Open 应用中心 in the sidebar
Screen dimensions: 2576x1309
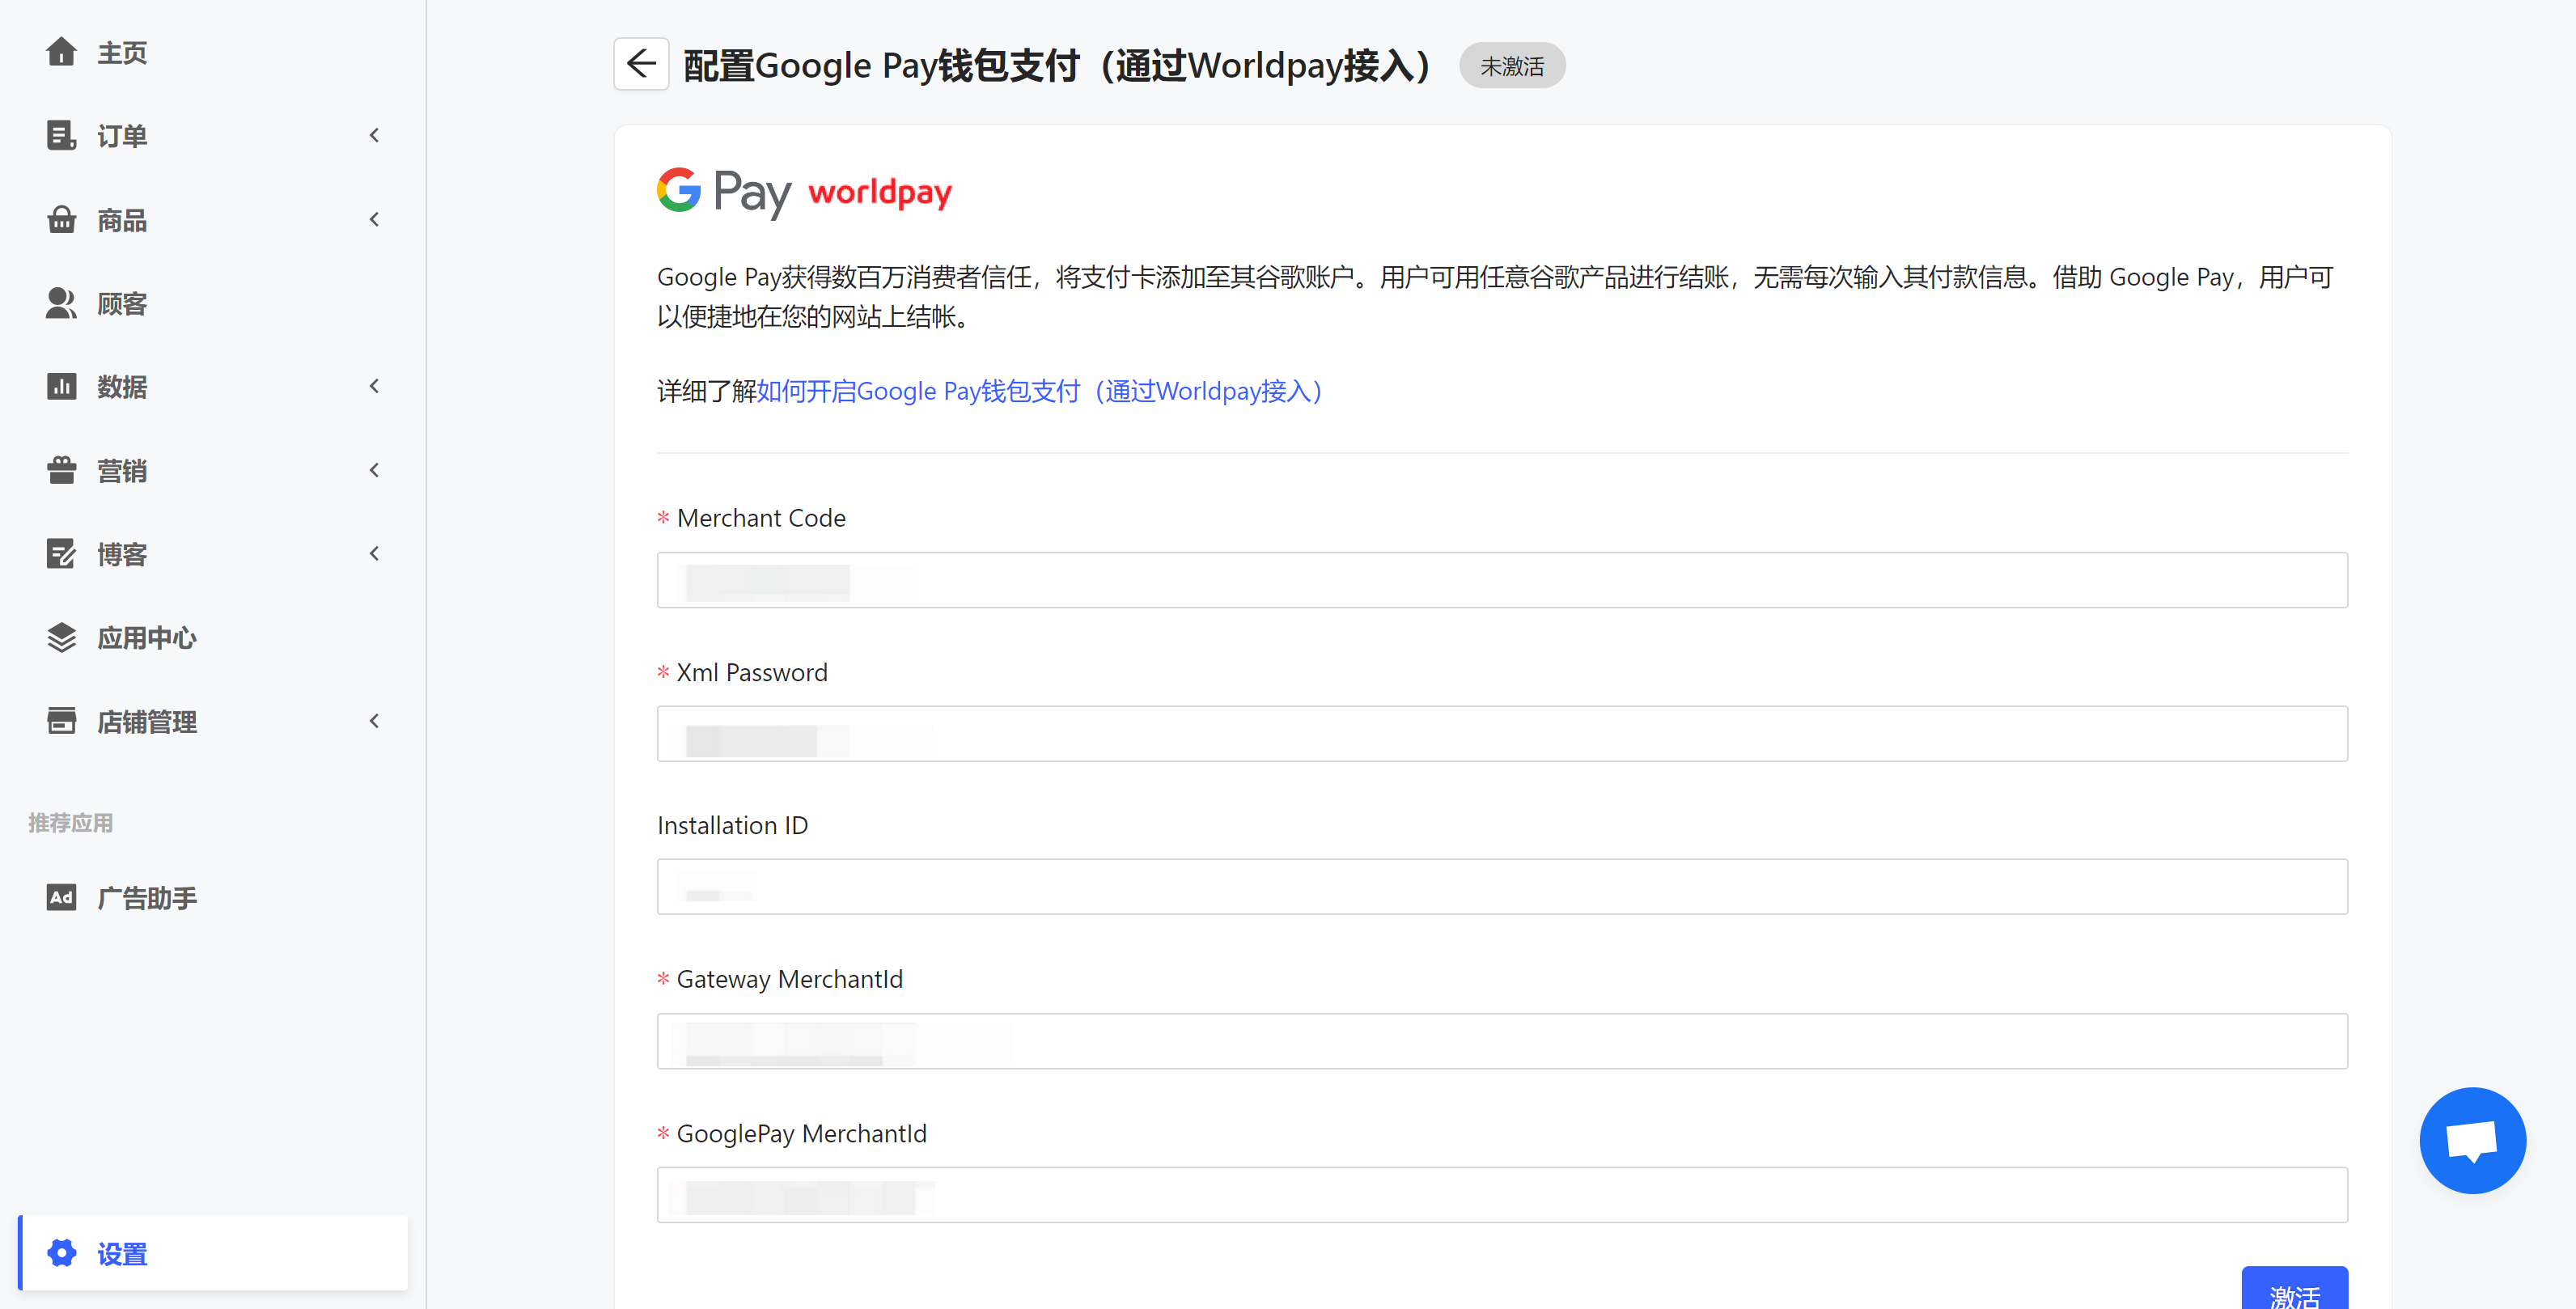point(147,637)
